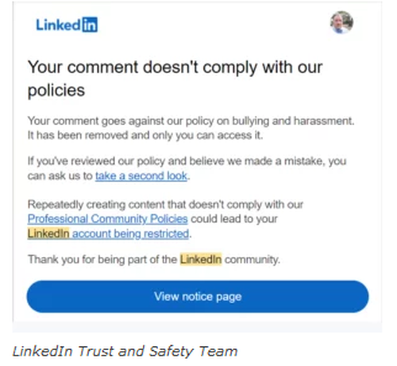This screenshot has height=366, width=397.
Task: Click highlighted "LinkedIn" in the thank-you sentence
Action: click(201, 259)
